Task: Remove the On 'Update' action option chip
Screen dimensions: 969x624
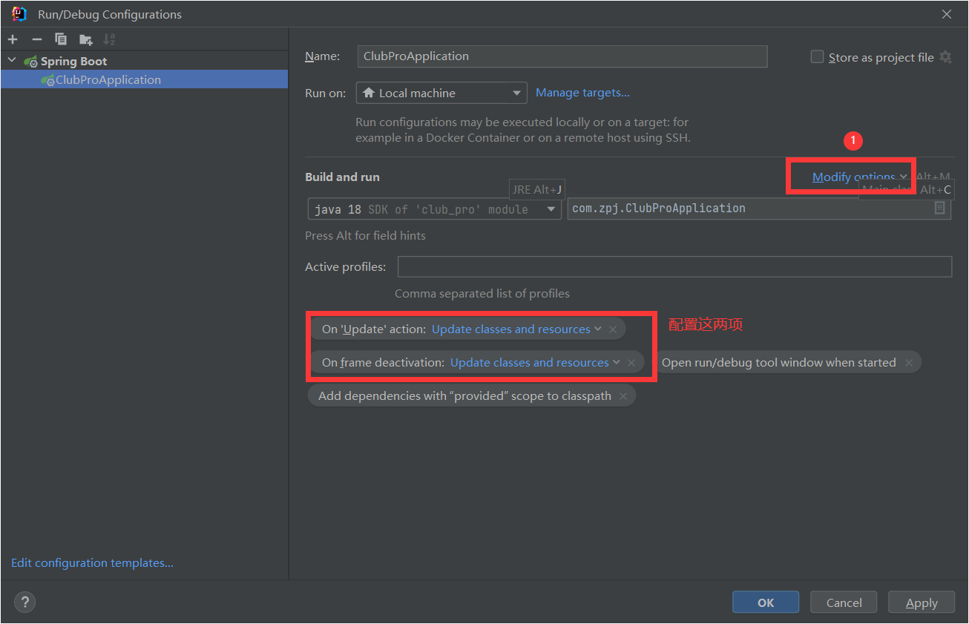Action: [x=613, y=329]
